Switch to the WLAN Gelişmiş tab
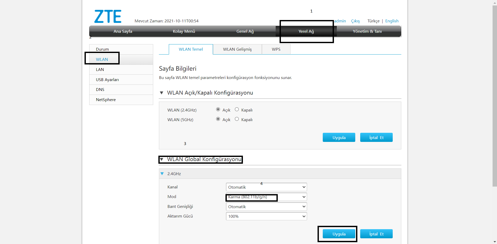The image size is (497, 244). pos(237,49)
